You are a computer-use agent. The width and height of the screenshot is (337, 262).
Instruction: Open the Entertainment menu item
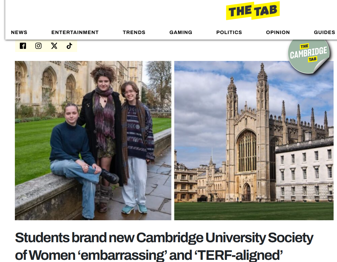pyautogui.click(x=75, y=32)
